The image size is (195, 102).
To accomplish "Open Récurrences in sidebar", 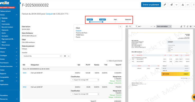I will (6, 45).
